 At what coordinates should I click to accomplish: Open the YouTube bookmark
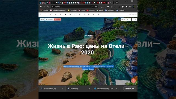90,10
